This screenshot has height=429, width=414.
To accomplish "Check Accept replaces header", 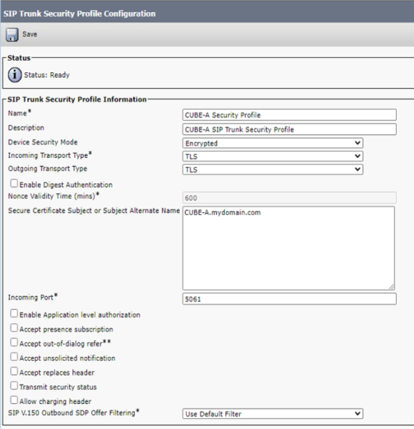I will pyautogui.click(x=14, y=371).
